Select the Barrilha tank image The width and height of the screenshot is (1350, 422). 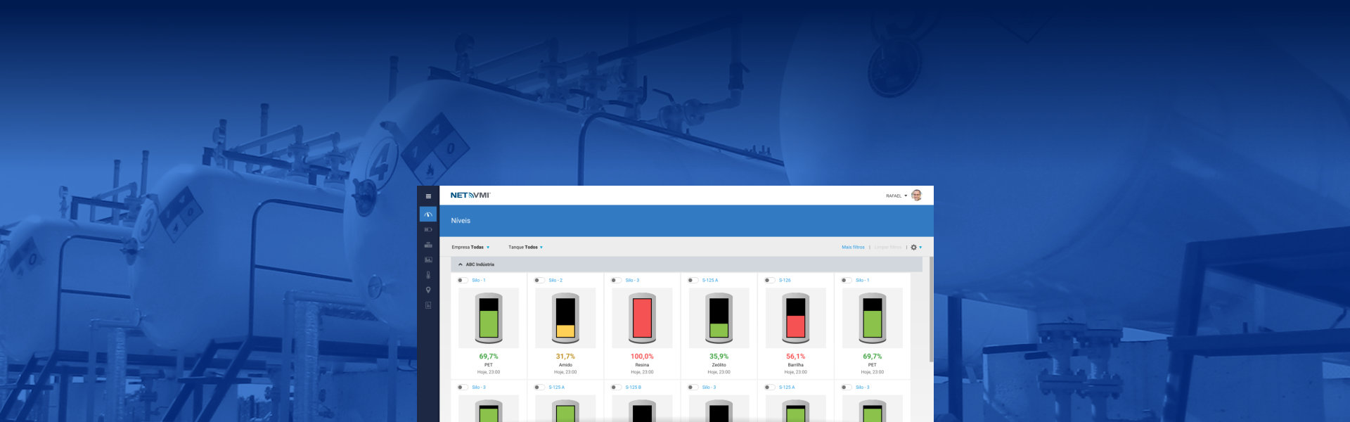pos(795,318)
